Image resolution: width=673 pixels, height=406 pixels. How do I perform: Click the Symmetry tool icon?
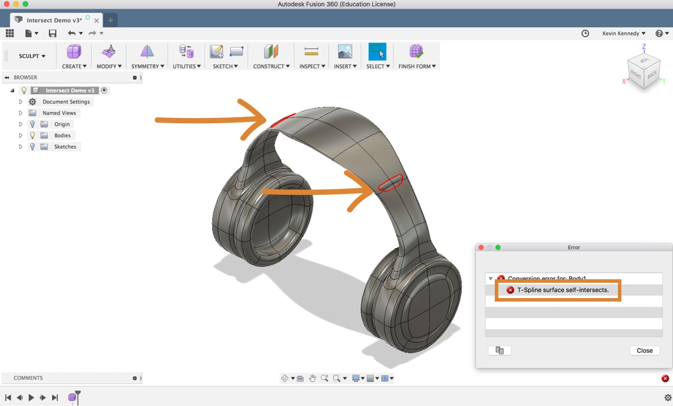click(147, 52)
